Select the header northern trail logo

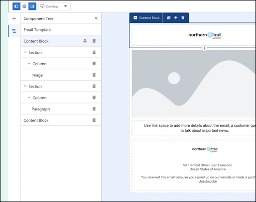coord(205,35)
